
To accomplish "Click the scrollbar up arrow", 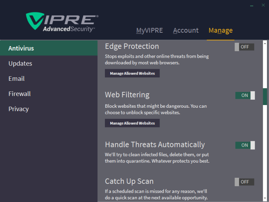I will [x=265, y=43].
